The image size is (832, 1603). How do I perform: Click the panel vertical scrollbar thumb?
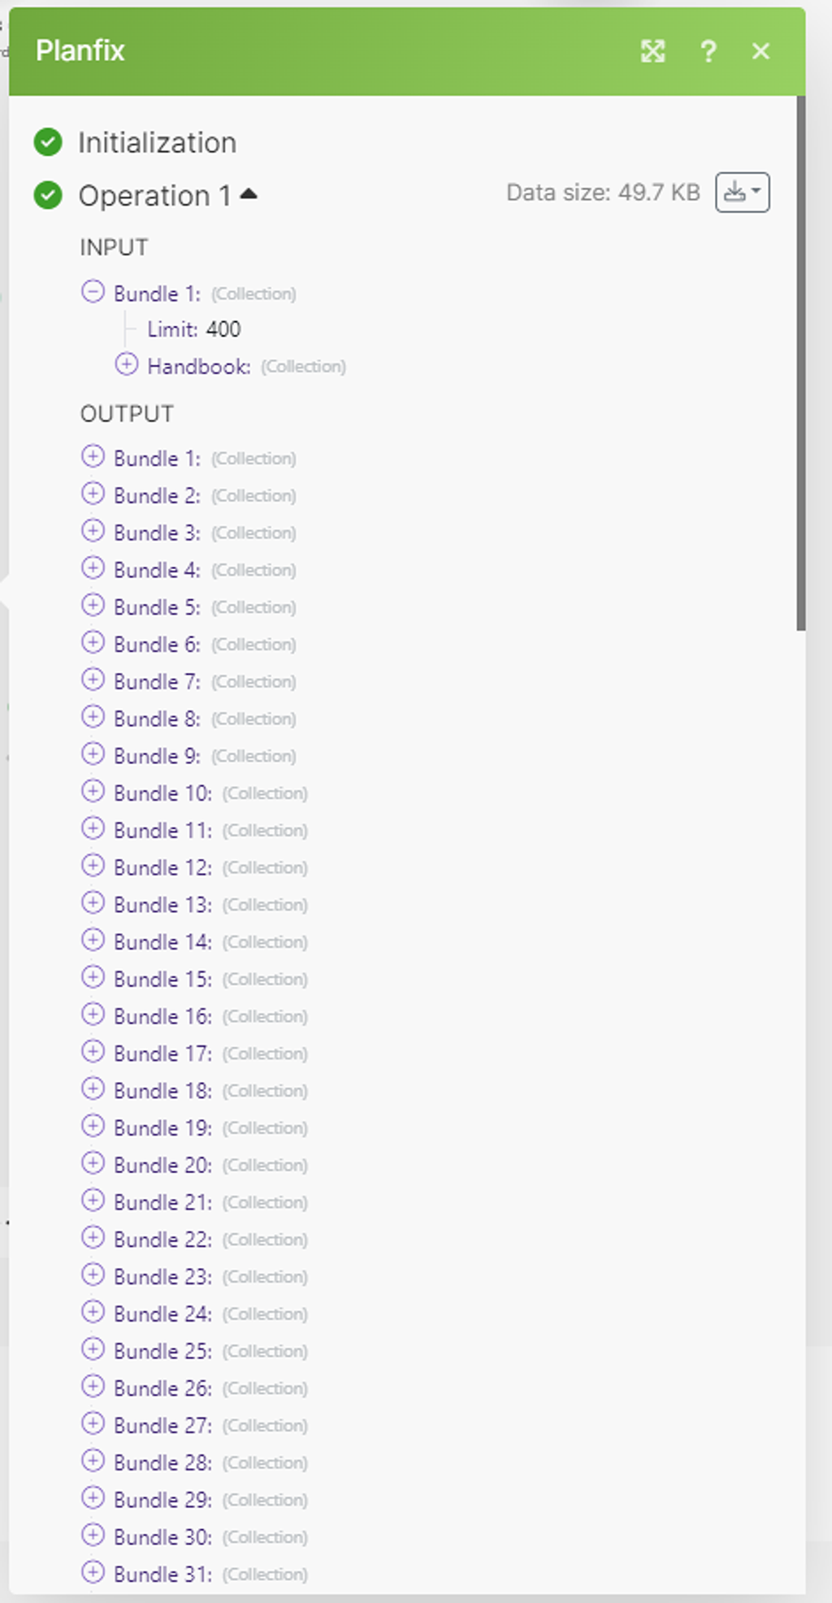pos(801,363)
